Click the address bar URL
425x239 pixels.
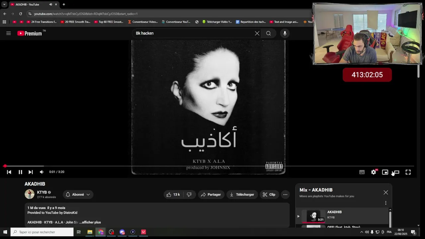point(86,14)
